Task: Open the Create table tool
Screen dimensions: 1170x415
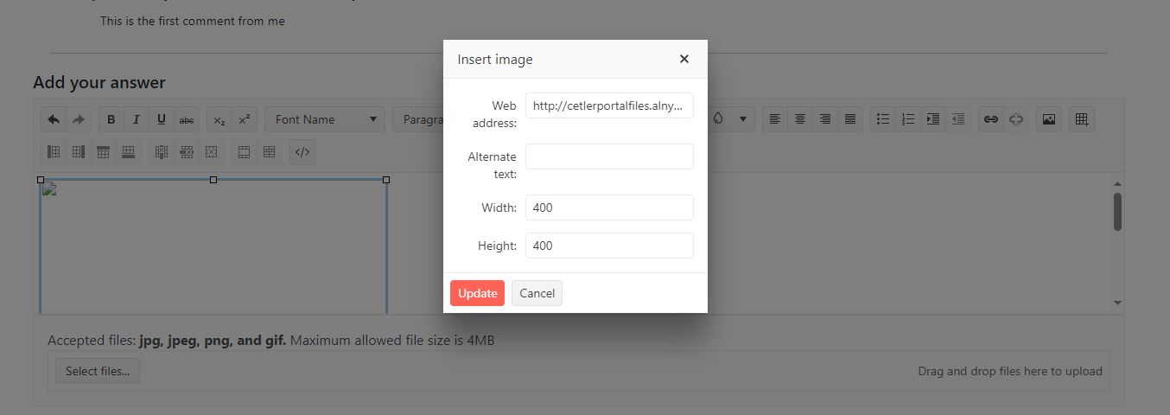Action: click(x=1082, y=119)
